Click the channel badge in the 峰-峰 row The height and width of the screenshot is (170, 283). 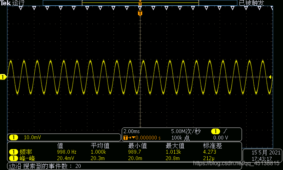[13, 158]
